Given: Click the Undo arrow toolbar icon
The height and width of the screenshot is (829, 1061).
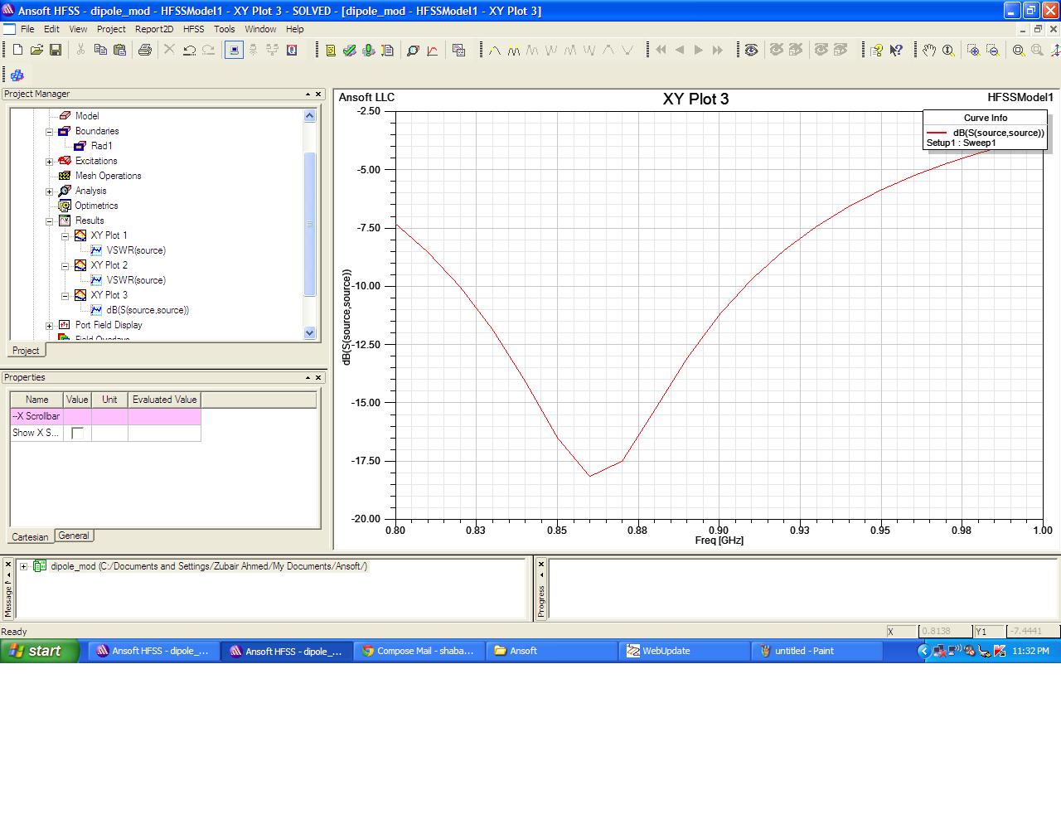Looking at the screenshot, I should 189,51.
